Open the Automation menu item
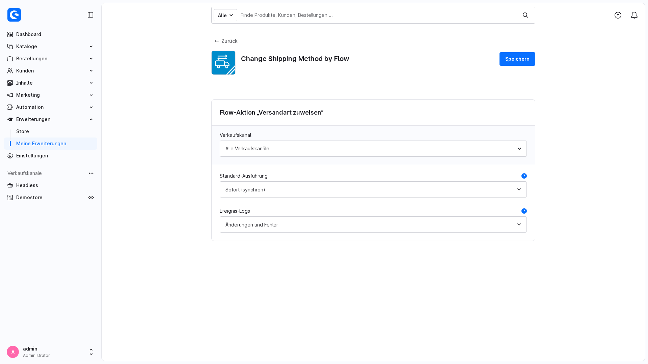Screen dimensions: 648x364 pyautogui.click(x=51, y=107)
